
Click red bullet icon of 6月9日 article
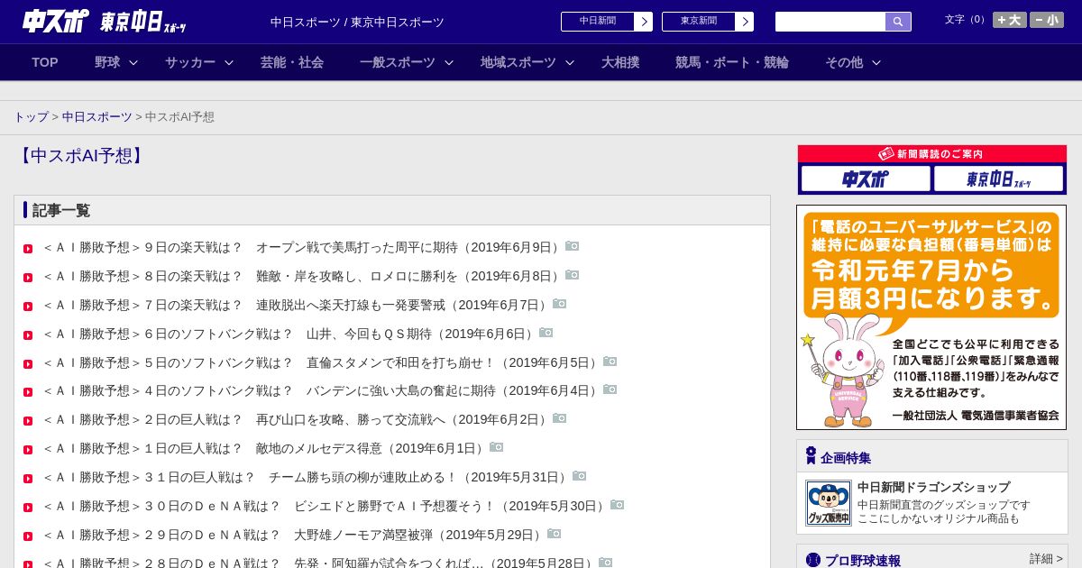tap(28, 249)
